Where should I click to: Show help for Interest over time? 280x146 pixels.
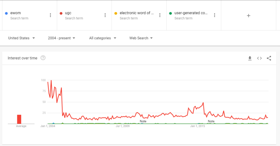[43, 58]
